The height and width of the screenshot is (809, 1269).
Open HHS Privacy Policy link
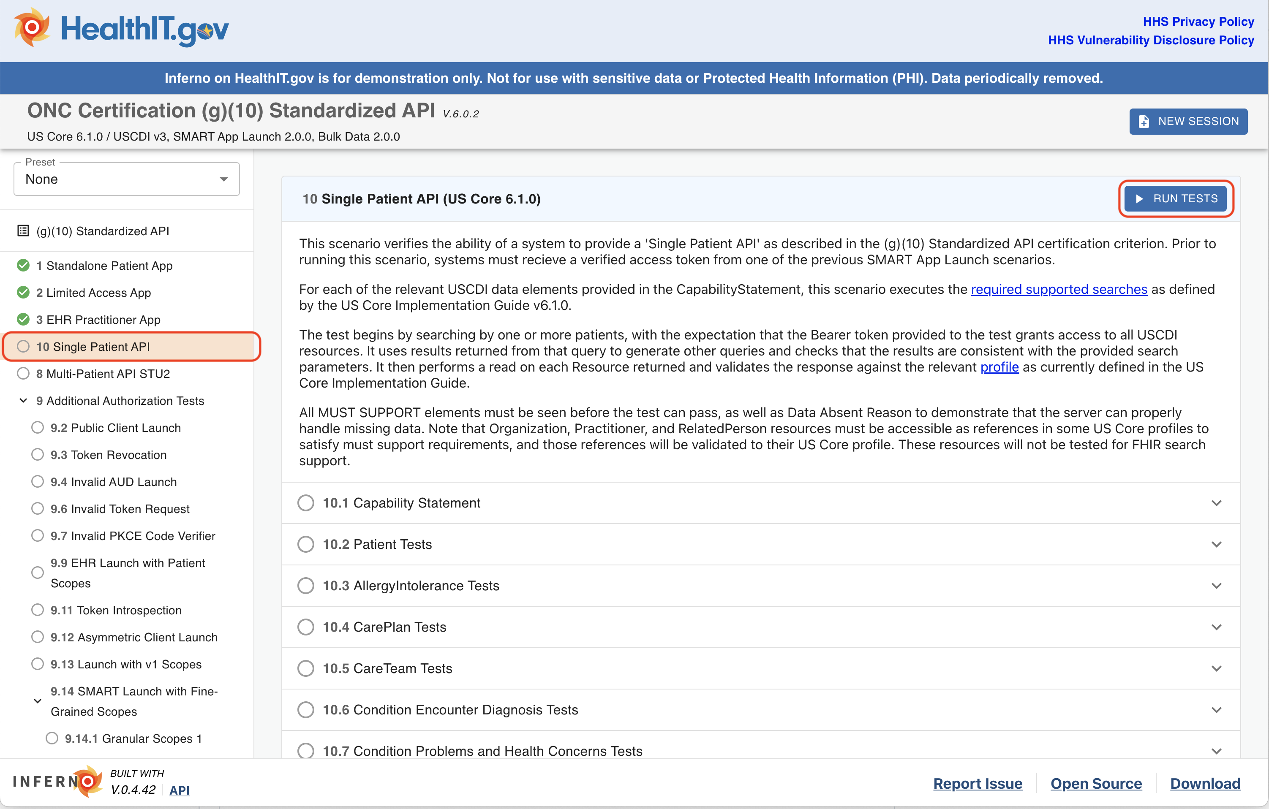(x=1198, y=22)
